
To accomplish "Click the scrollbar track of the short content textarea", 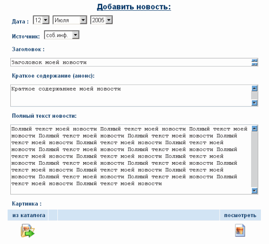I will pyautogui.click(x=254, y=96).
